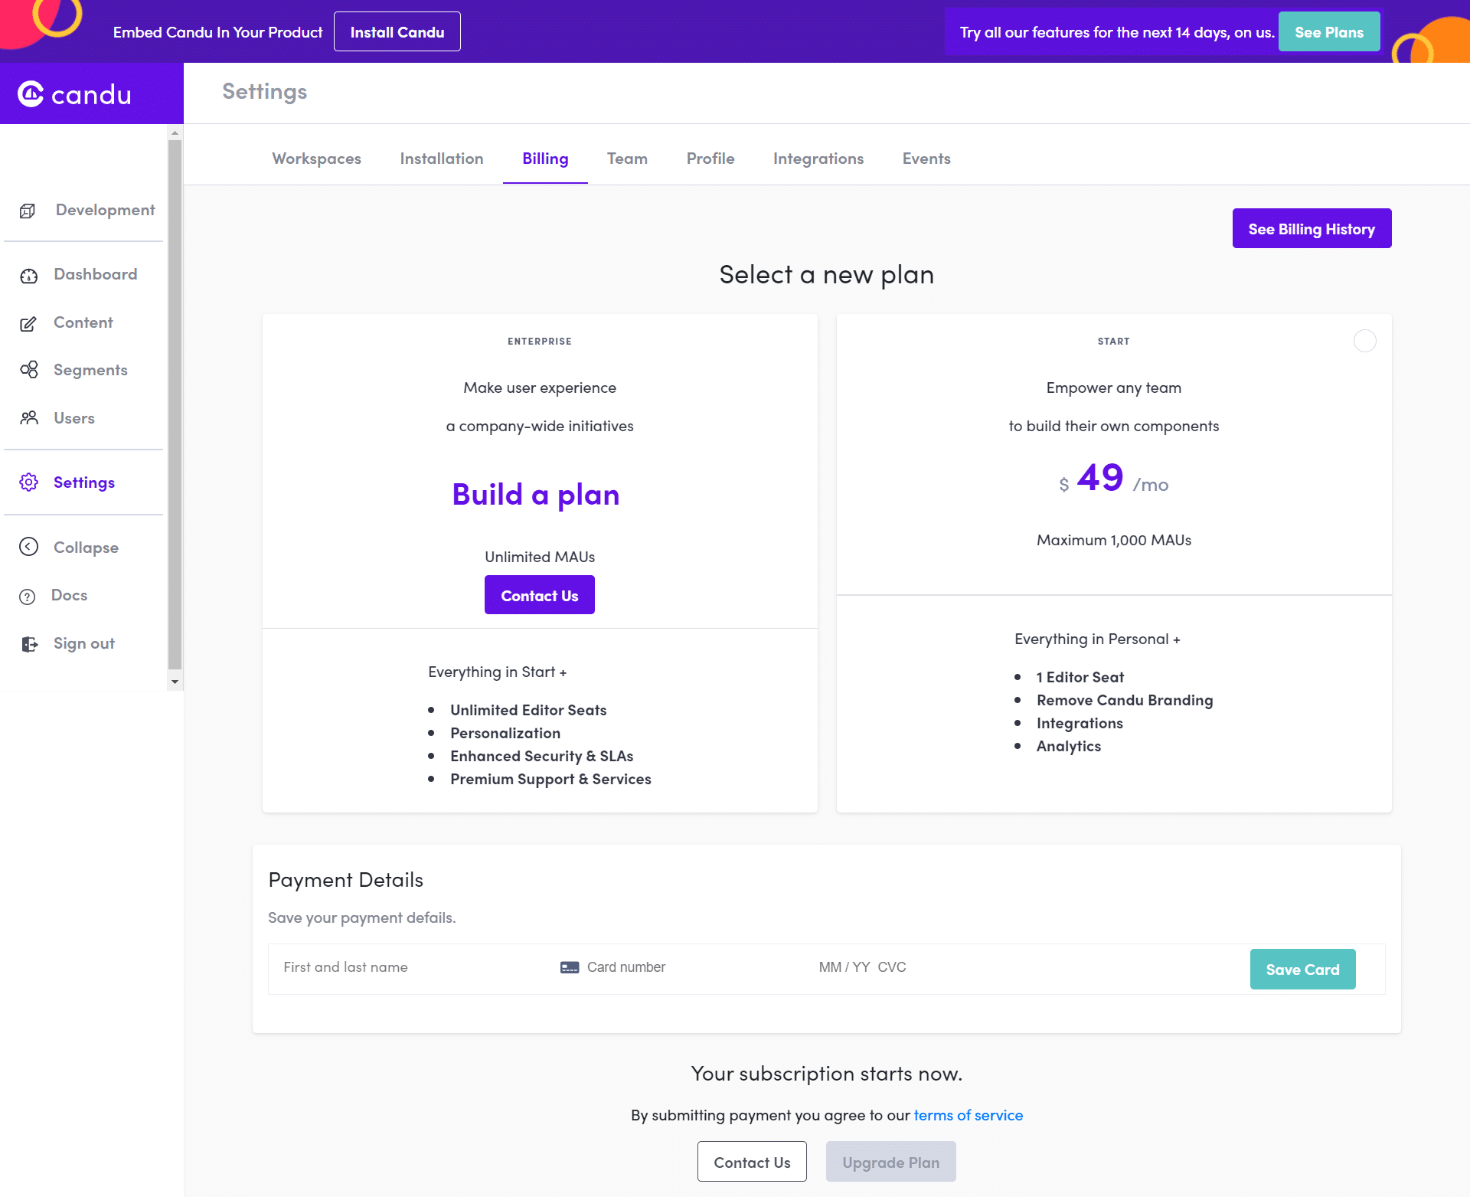Click Contact Us for Enterprise plan
Image resolution: width=1470 pixels, height=1197 pixels.
(538, 595)
